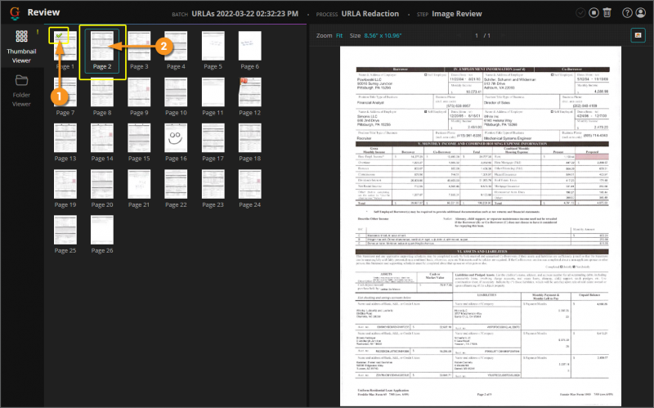The image size is (654, 408).
Task: Select the Page 6 thumbnail
Action: tap(250, 46)
